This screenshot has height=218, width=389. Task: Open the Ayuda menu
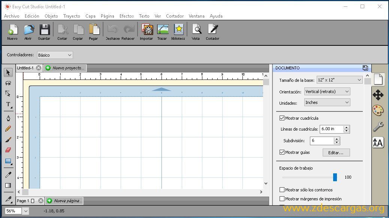coord(216,16)
